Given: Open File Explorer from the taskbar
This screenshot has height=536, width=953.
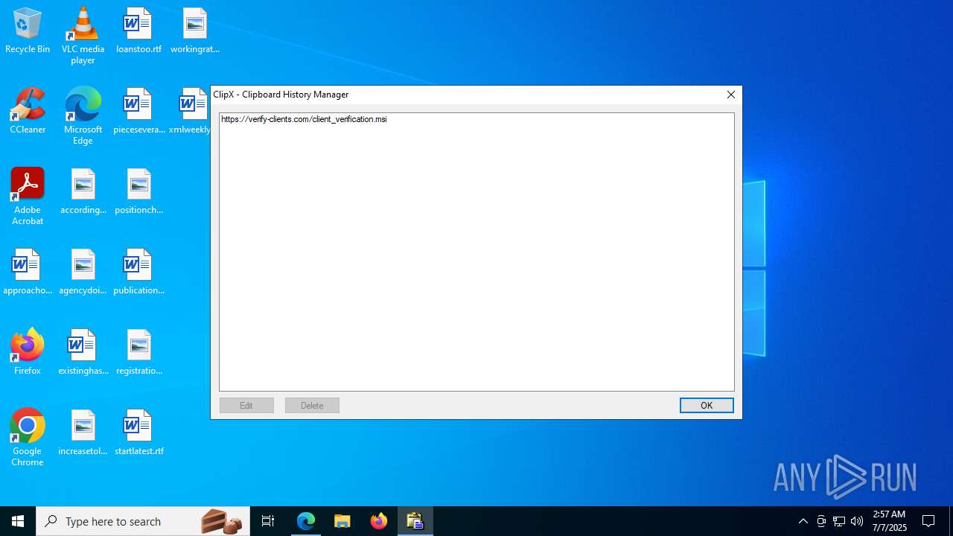Looking at the screenshot, I should 342,521.
